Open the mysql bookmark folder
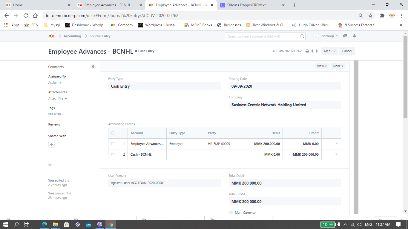The width and height of the screenshot is (408, 229). [x=52, y=25]
